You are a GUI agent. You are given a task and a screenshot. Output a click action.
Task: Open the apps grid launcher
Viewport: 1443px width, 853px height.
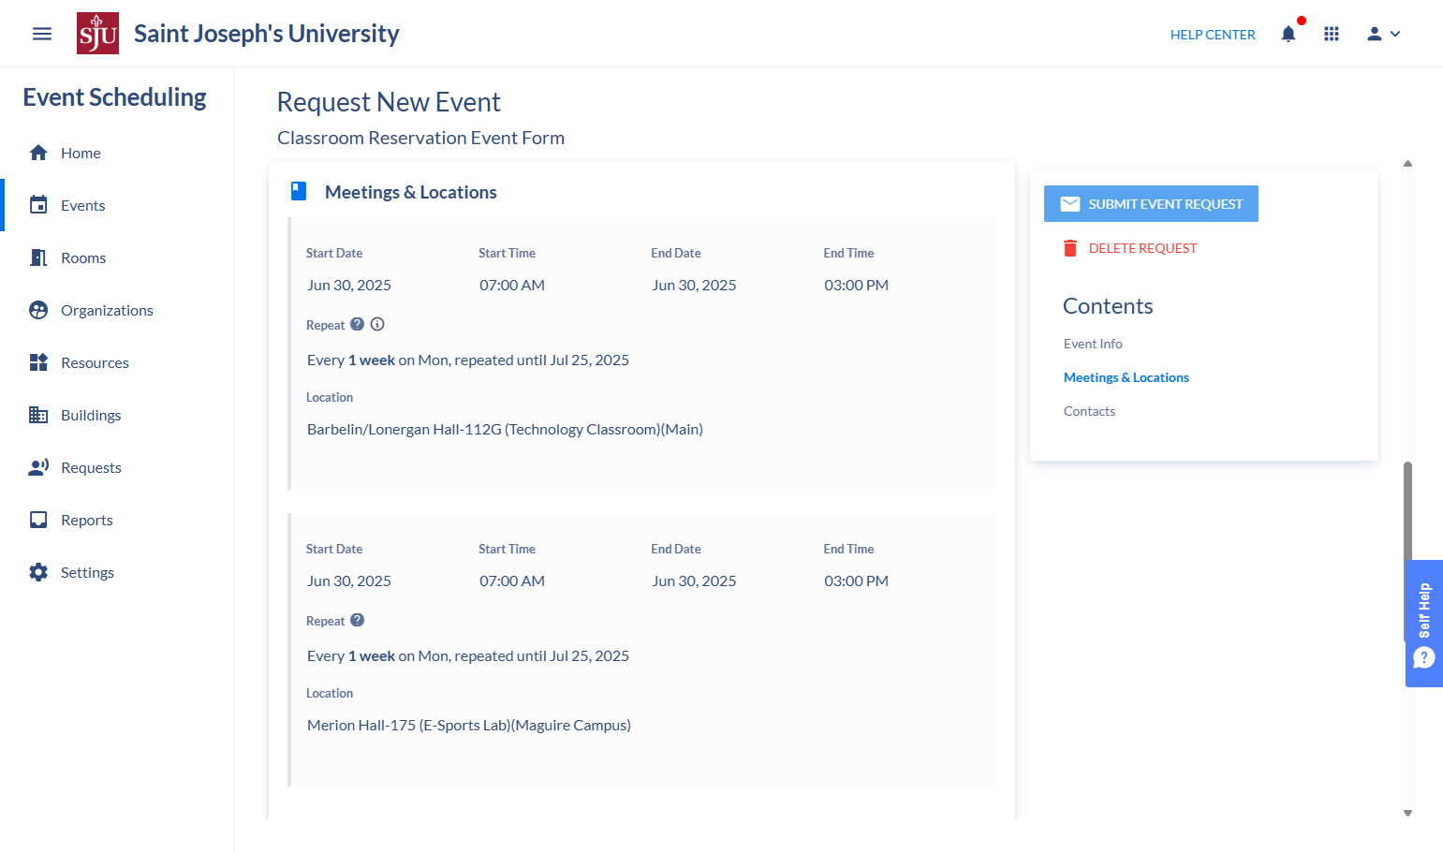click(1332, 34)
